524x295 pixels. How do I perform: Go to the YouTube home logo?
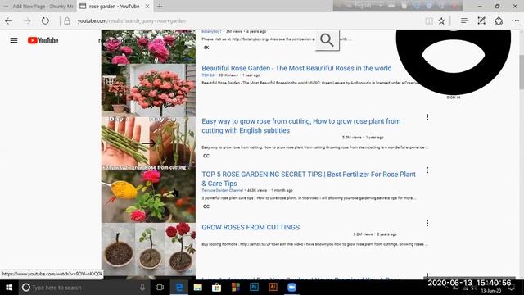(43, 40)
